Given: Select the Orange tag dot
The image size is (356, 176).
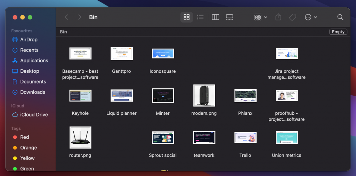Looking at the screenshot, I should [15, 147].
